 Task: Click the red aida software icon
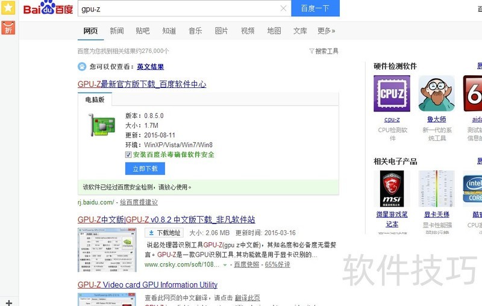coord(472,93)
